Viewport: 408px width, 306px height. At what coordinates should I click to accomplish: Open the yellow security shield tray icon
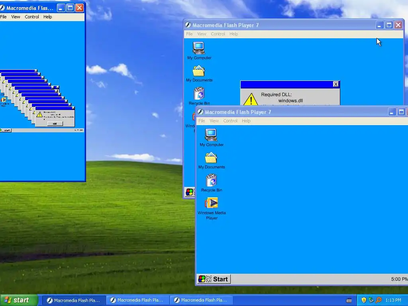[x=364, y=300]
